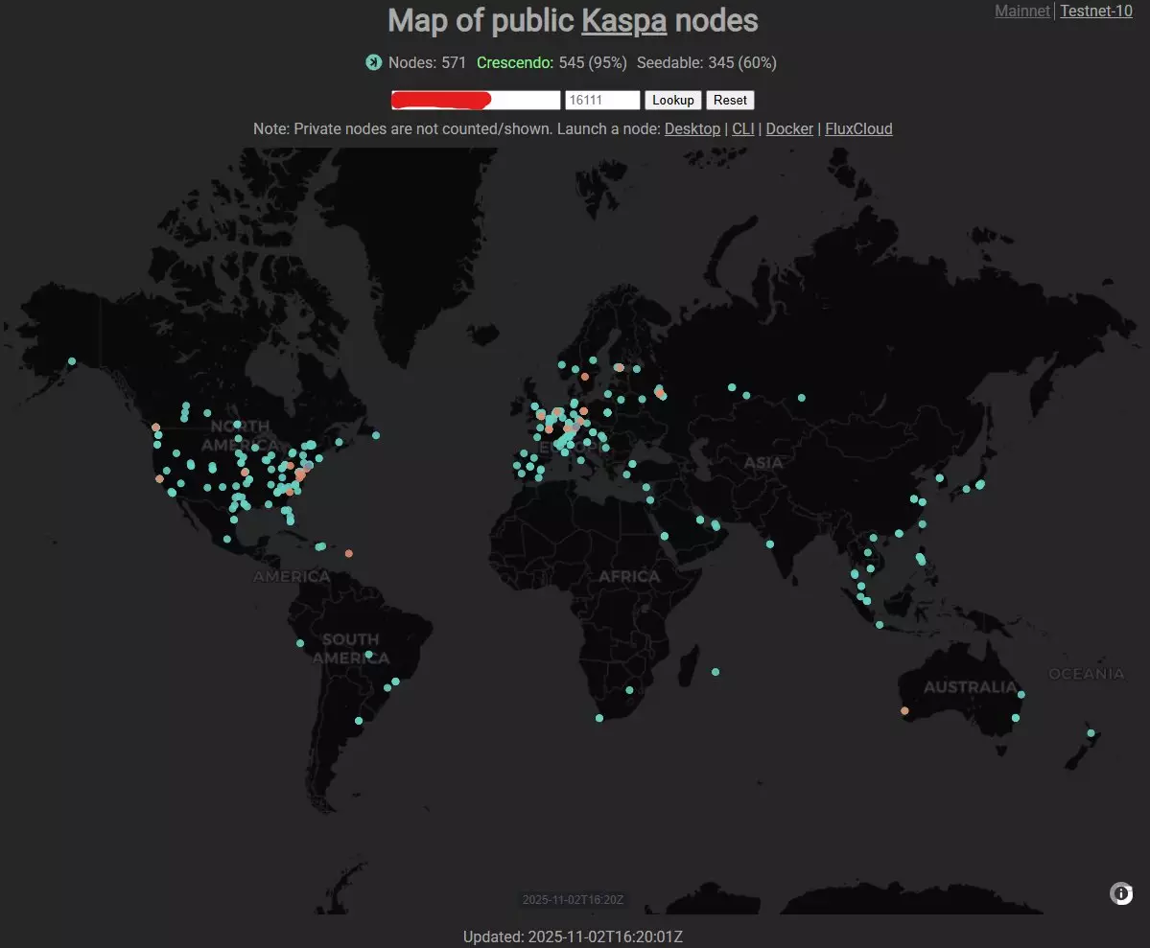
Task: Select the node dot in New Zealand
Action: (x=1091, y=733)
